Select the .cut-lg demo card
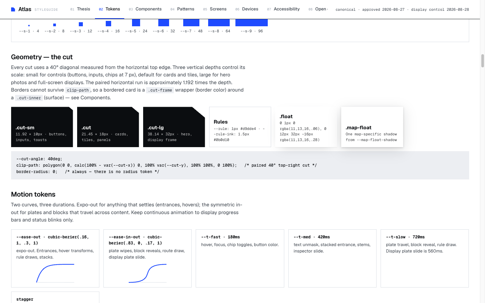485x303 pixels. 174,127
